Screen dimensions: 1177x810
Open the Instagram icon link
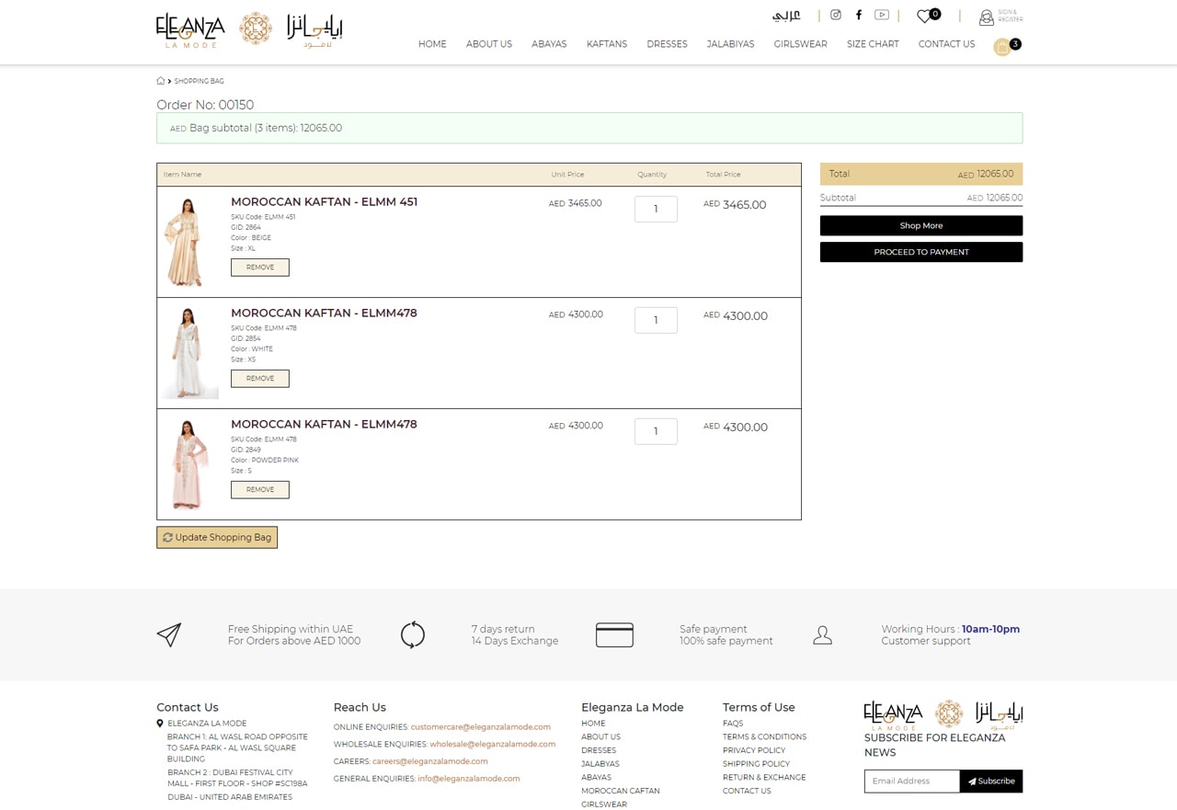(x=836, y=15)
